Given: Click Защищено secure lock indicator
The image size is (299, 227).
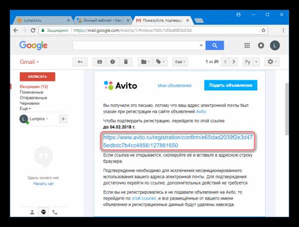Looking at the screenshot, I should coord(55,30).
